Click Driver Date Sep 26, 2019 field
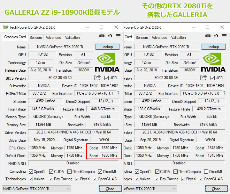Image resolution: width=230 pixels, height=194 pixels. [x=150, y=140]
